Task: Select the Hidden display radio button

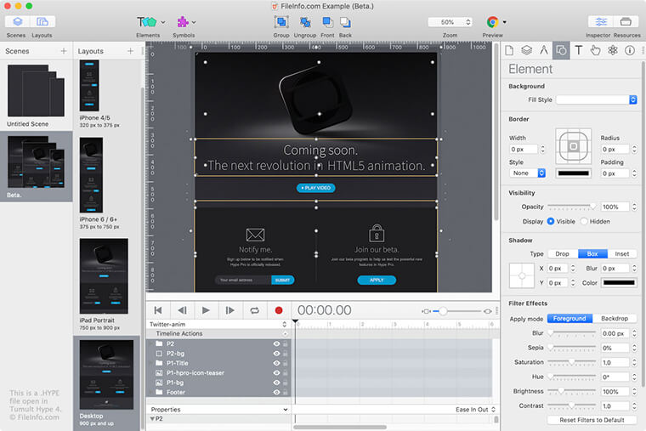Action: click(585, 221)
